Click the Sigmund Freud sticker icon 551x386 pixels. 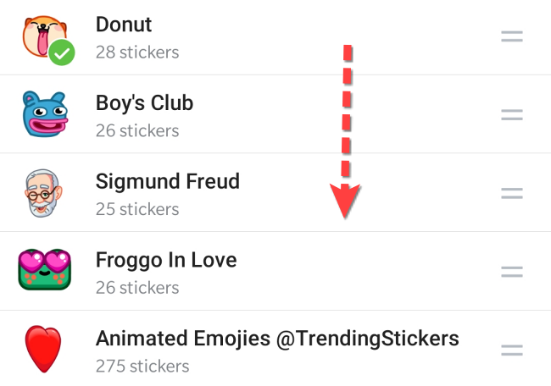tap(42, 192)
